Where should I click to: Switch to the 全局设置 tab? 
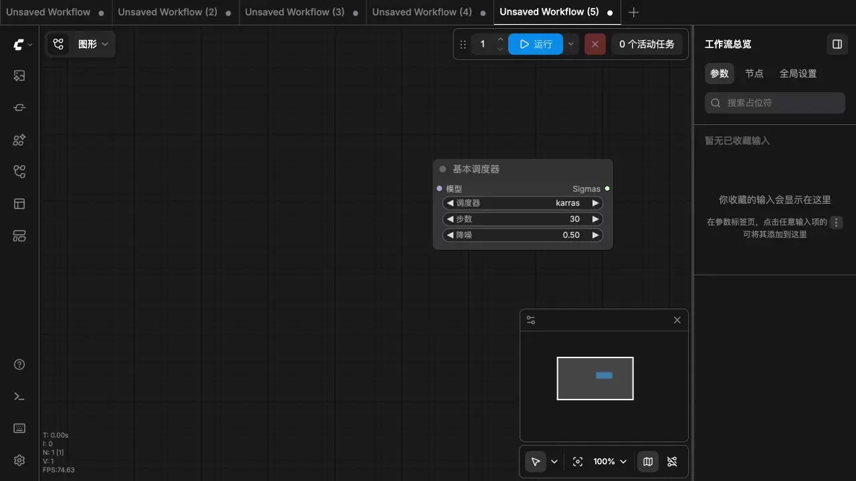pyautogui.click(x=798, y=73)
